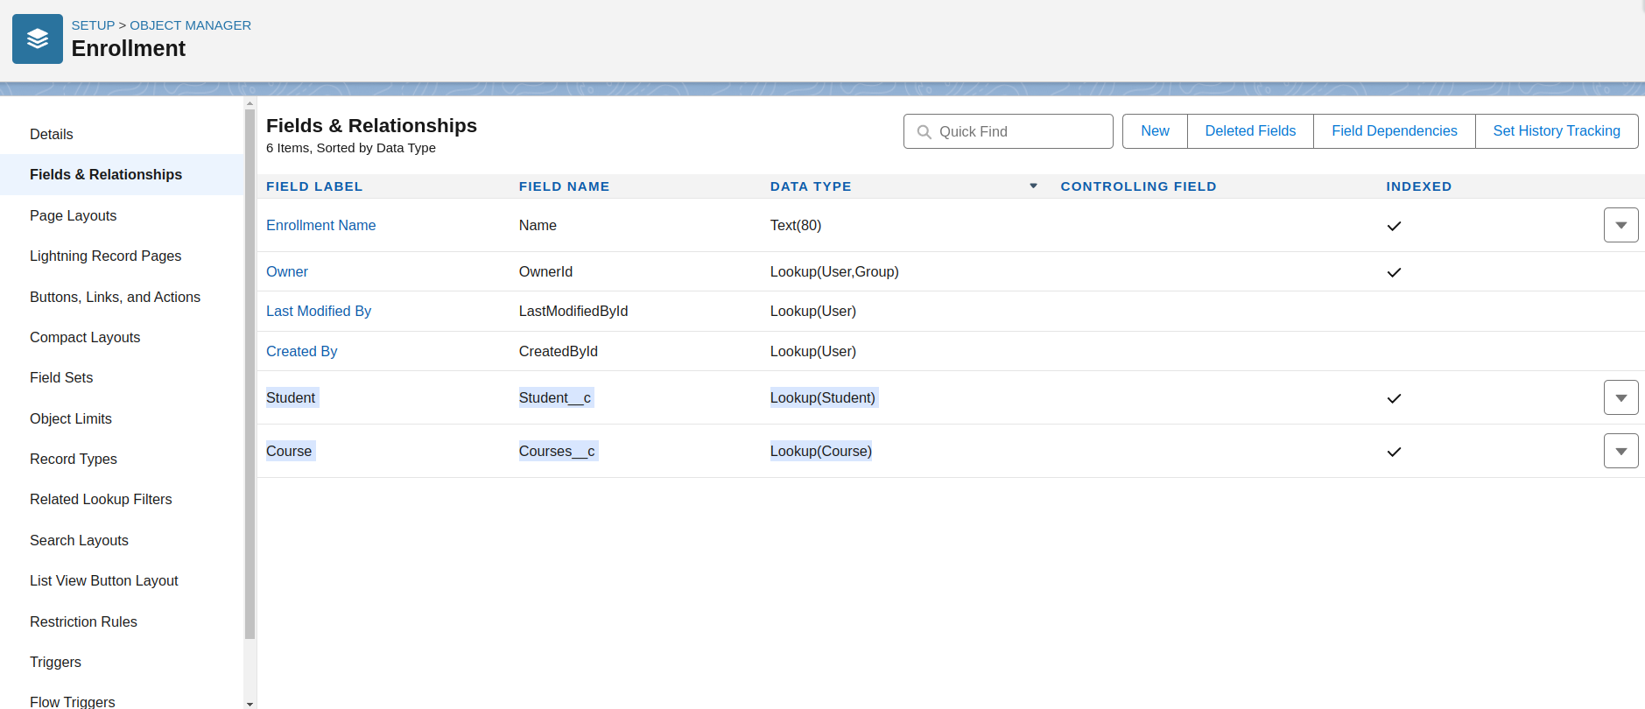Open Field Dependencies
1645x709 pixels.
(1394, 131)
